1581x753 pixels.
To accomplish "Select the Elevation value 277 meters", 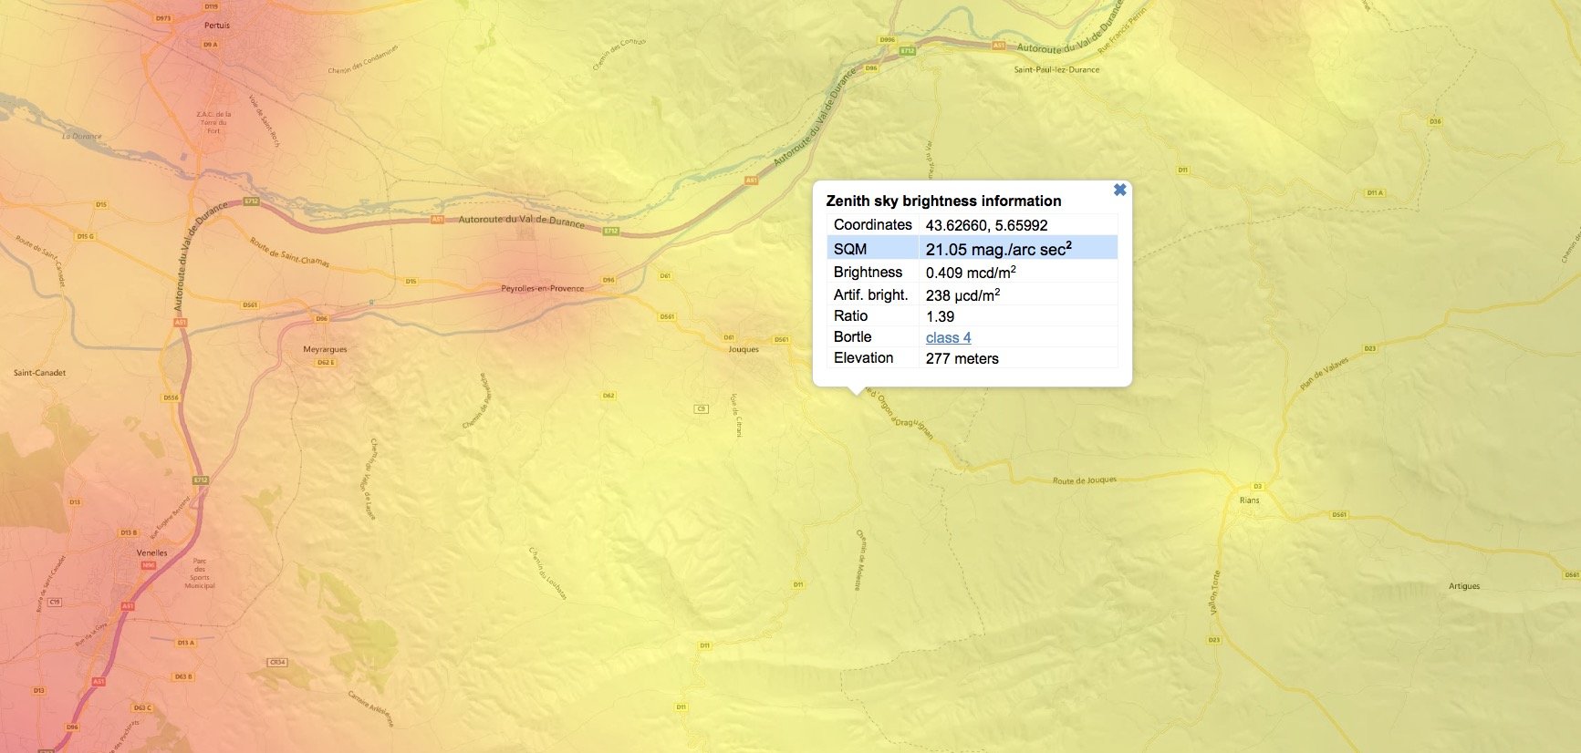I will (962, 358).
